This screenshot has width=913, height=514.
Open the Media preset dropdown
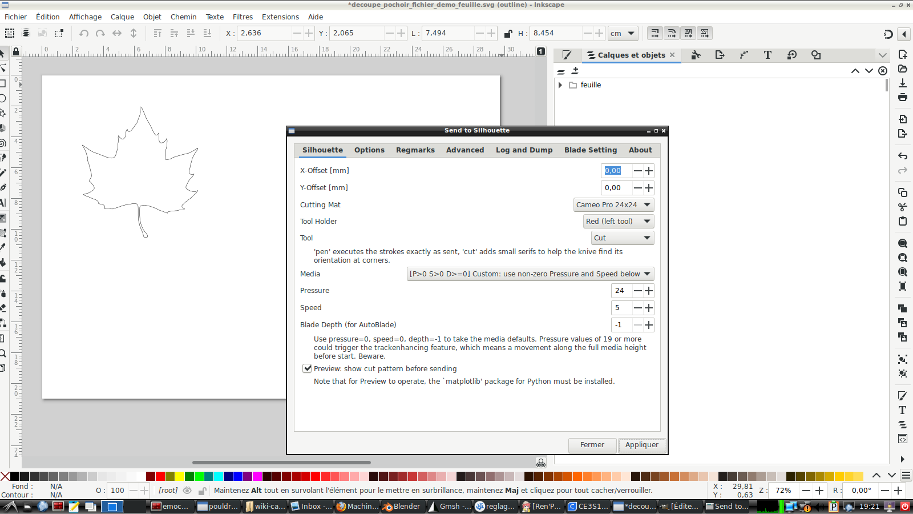530,274
